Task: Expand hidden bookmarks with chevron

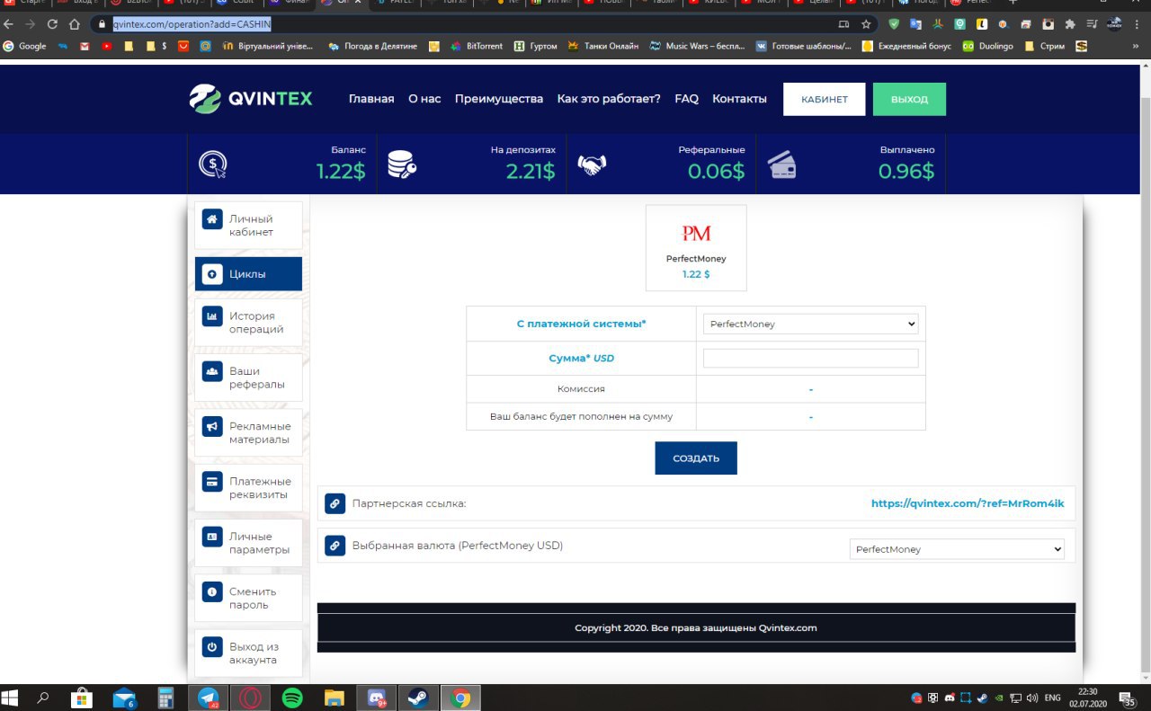Action: coord(1135,46)
